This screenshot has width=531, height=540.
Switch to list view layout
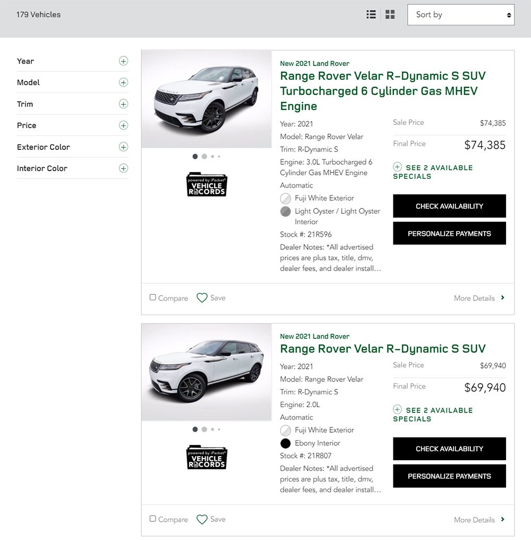coord(371,14)
